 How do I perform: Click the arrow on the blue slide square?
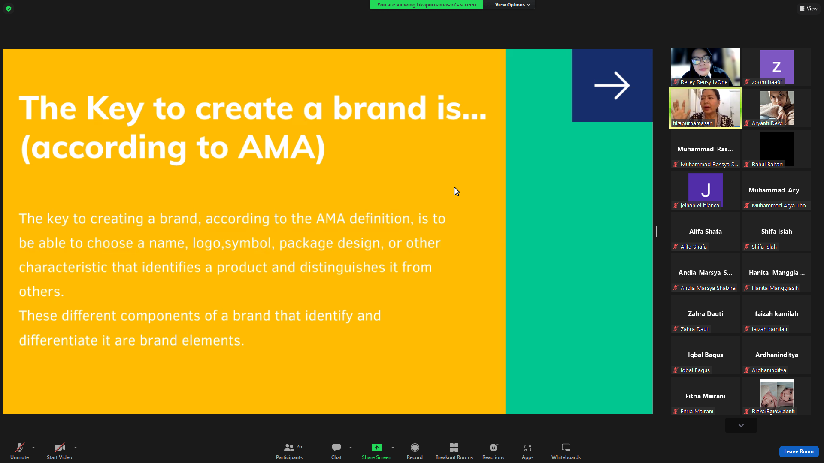(x=612, y=85)
